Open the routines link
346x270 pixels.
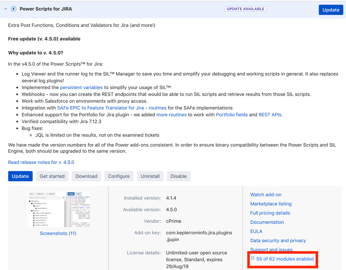pyautogui.click(x=157, y=108)
